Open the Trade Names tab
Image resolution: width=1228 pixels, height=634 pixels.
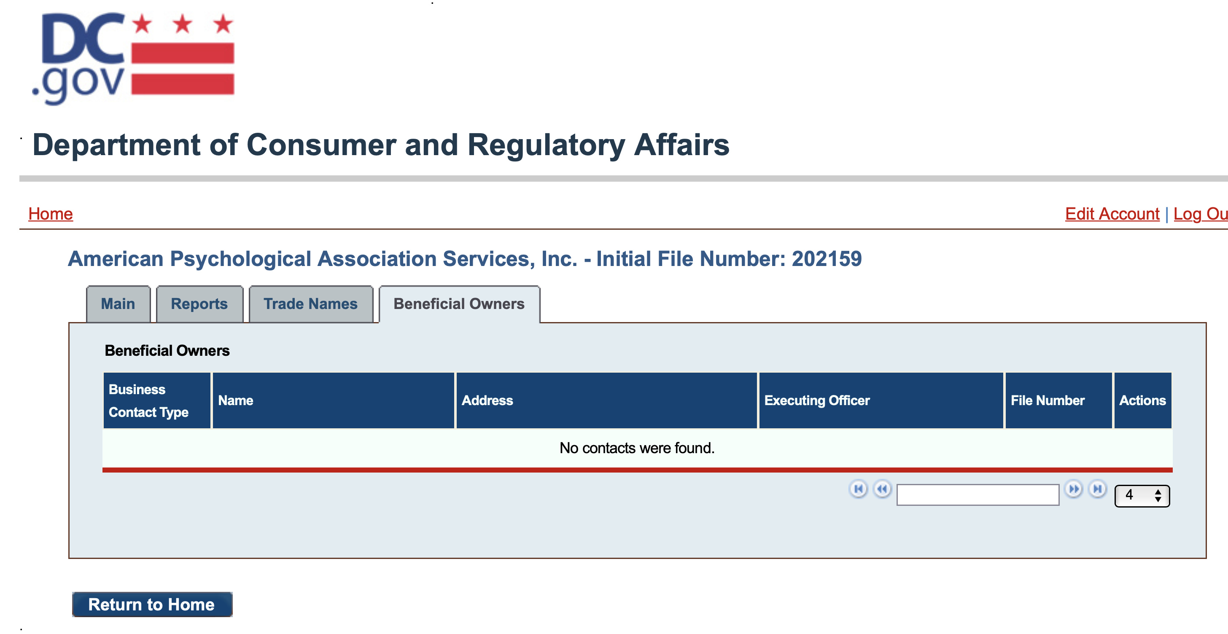point(310,304)
